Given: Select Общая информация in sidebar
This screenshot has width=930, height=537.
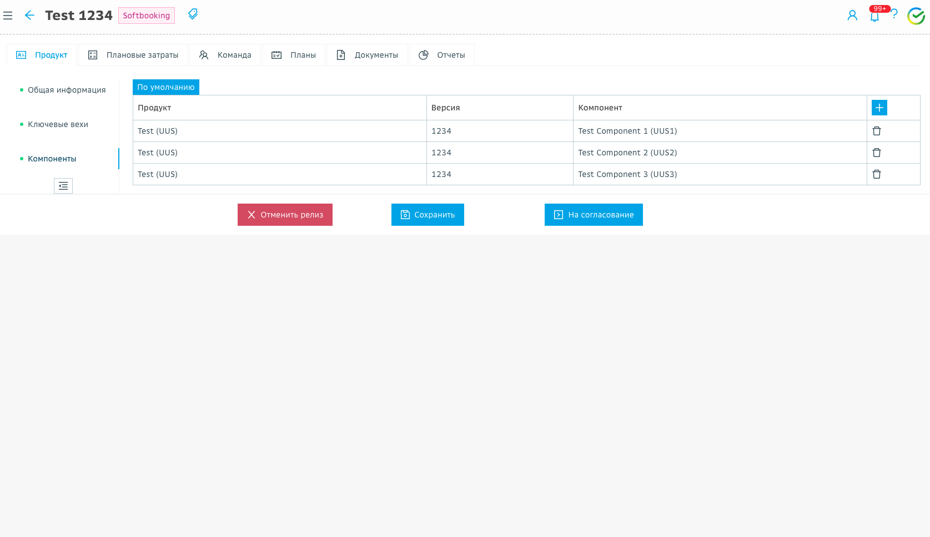Looking at the screenshot, I should click(67, 90).
